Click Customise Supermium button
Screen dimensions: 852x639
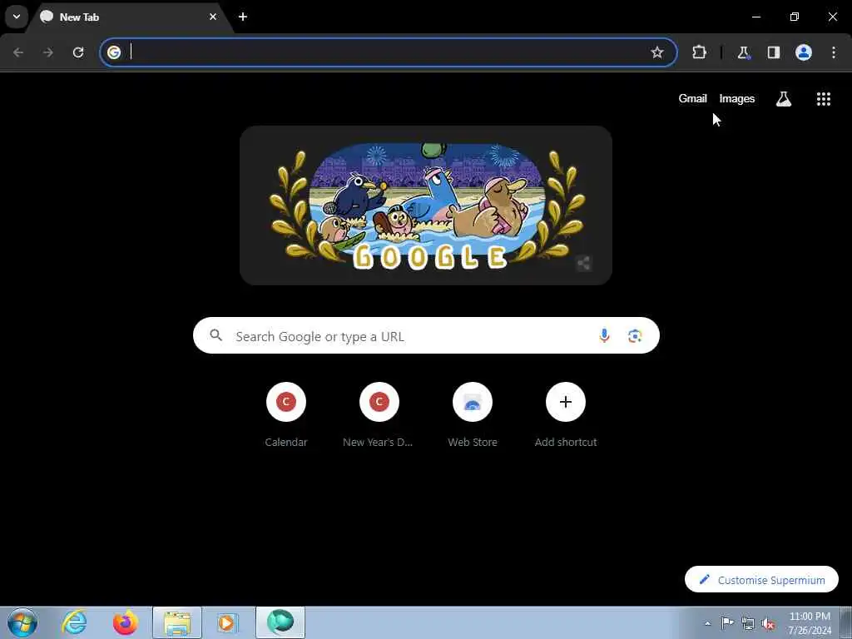click(761, 580)
